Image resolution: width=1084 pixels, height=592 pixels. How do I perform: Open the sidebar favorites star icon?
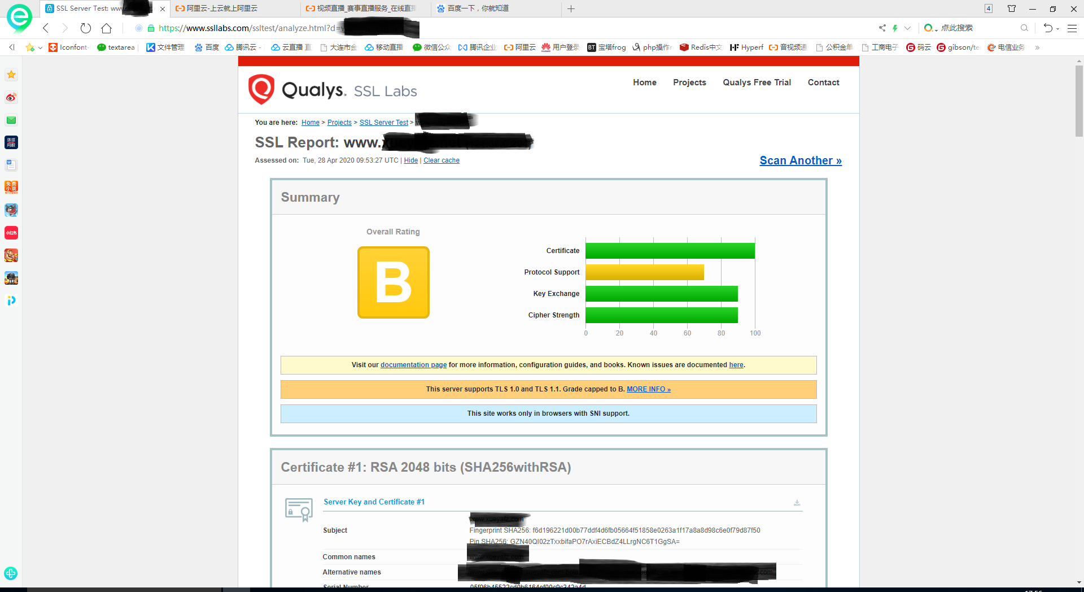coord(11,75)
